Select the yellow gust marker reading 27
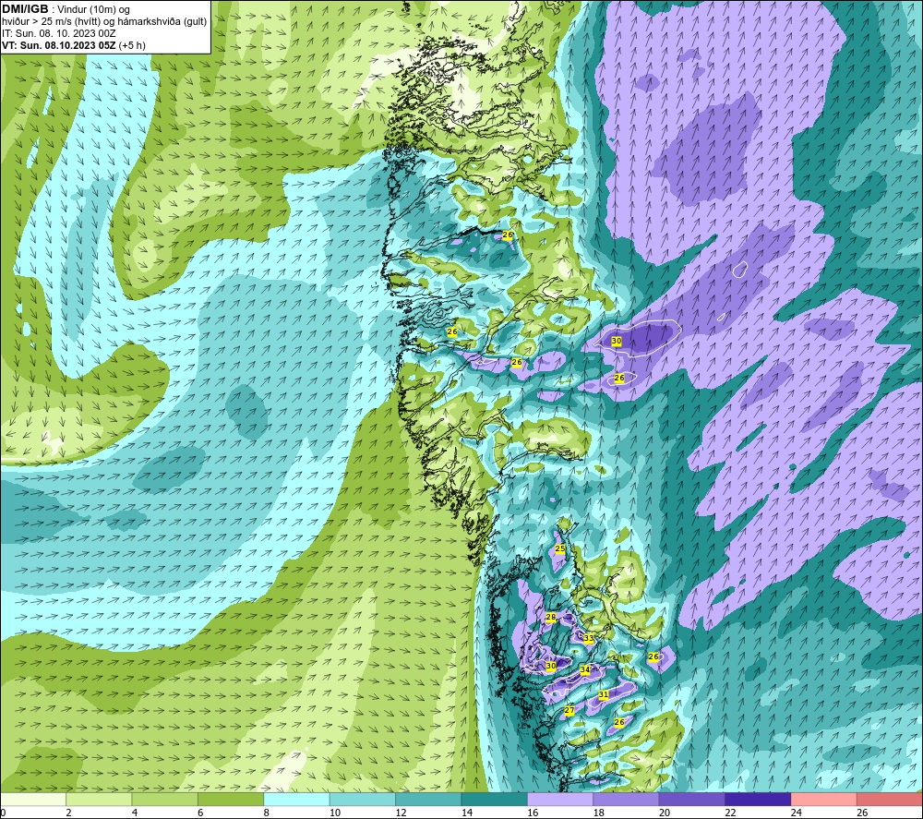923x819 pixels. tap(569, 711)
